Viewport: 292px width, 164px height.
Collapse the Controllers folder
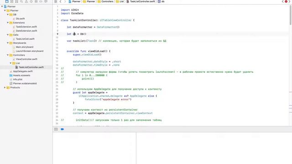tap(8, 55)
